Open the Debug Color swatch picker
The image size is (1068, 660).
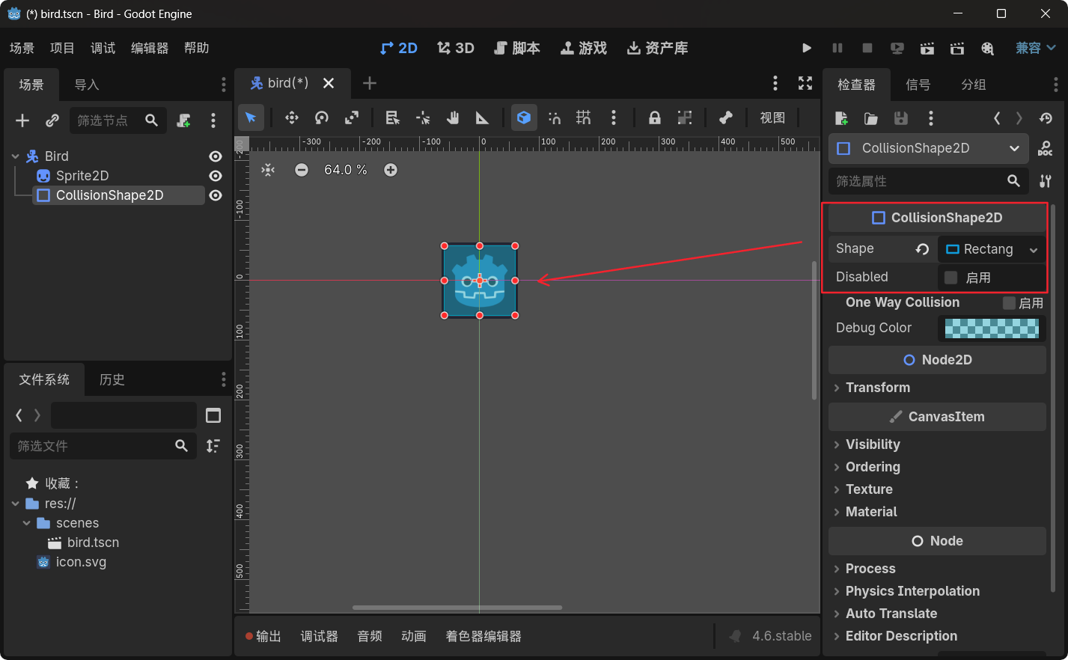(x=992, y=329)
